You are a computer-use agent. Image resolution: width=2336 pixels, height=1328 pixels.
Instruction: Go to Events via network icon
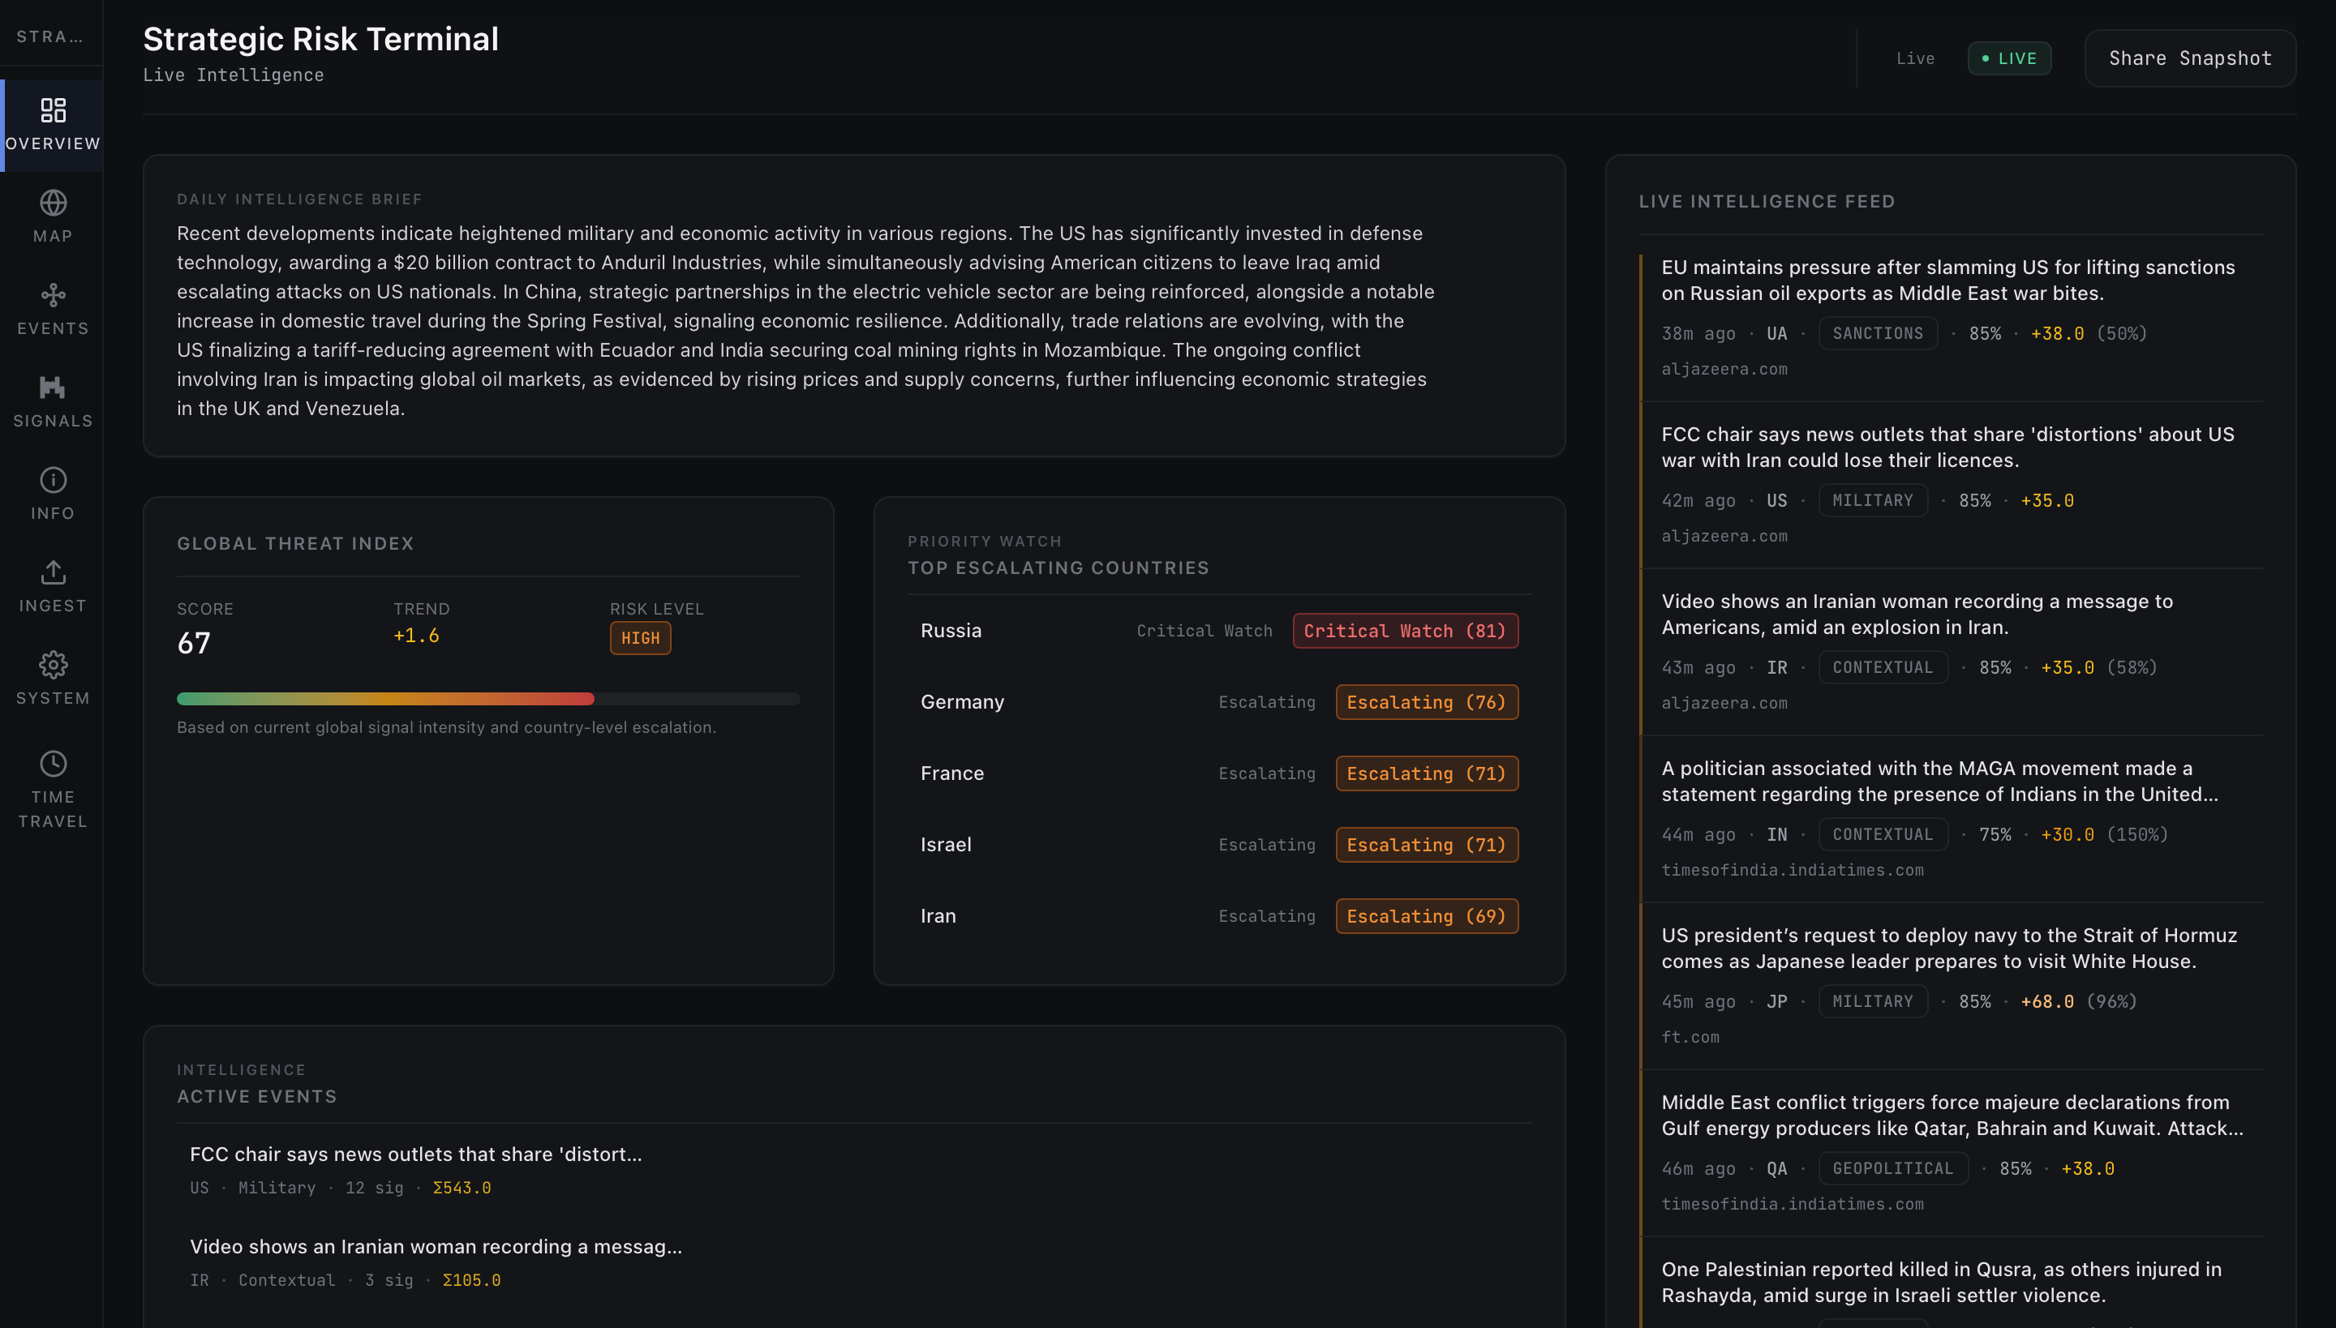click(x=53, y=294)
